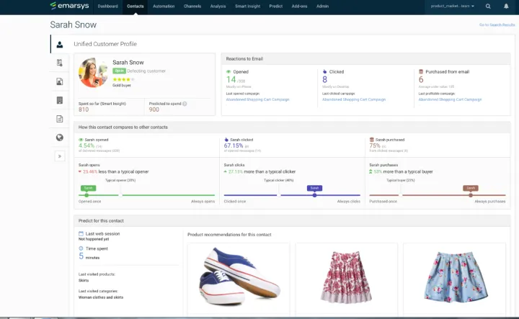Image resolution: width=519 pixels, height=319 pixels.
Task: Click the Emarsys logo
Action: pyautogui.click(x=71, y=6)
